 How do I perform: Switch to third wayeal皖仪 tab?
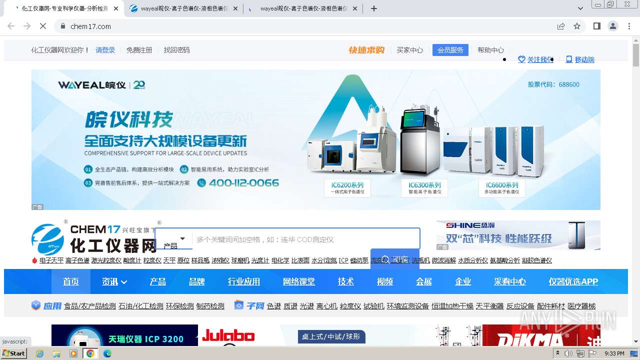click(x=302, y=8)
